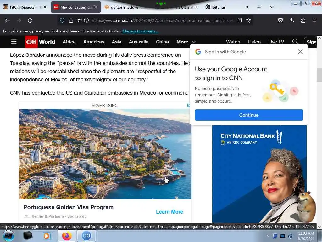Open the CNN hamburger menu
The width and height of the screenshot is (322, 242).
tap(14, 42)
